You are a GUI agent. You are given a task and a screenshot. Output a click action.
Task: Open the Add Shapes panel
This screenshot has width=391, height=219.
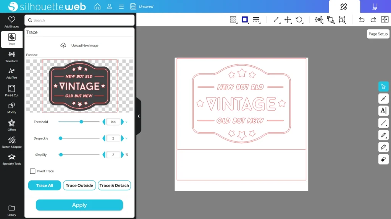point(11,22)
